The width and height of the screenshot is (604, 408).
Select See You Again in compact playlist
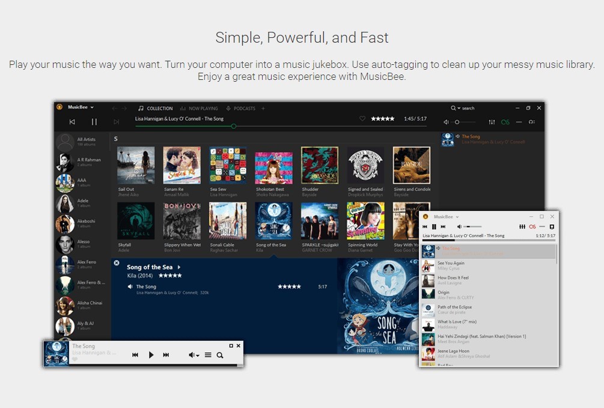pyautogui.click(x=489, y=266)
